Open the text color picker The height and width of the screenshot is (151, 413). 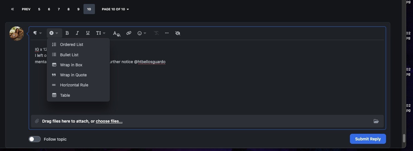[116, 33]
